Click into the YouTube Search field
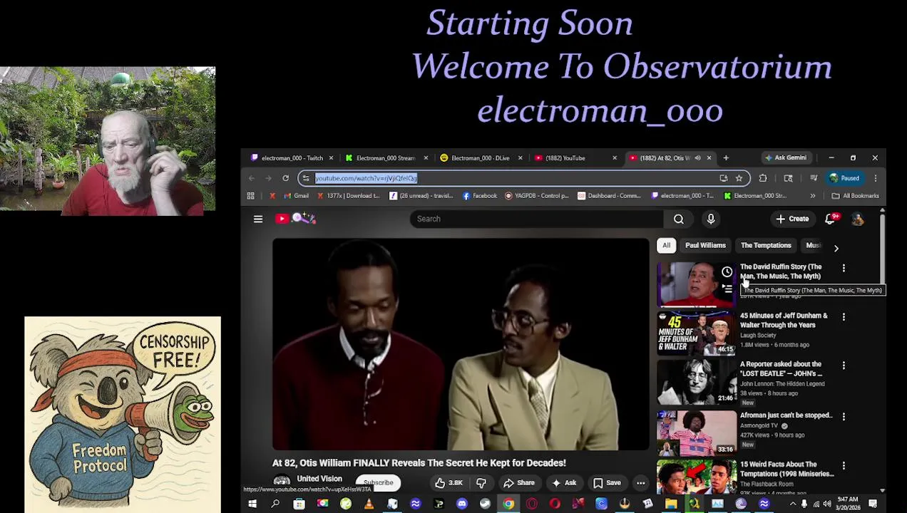Viewport: 907px width, 513px height. tap(536, 219)
